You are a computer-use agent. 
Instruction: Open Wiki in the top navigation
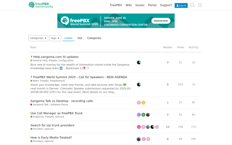(x=128, y=5)
